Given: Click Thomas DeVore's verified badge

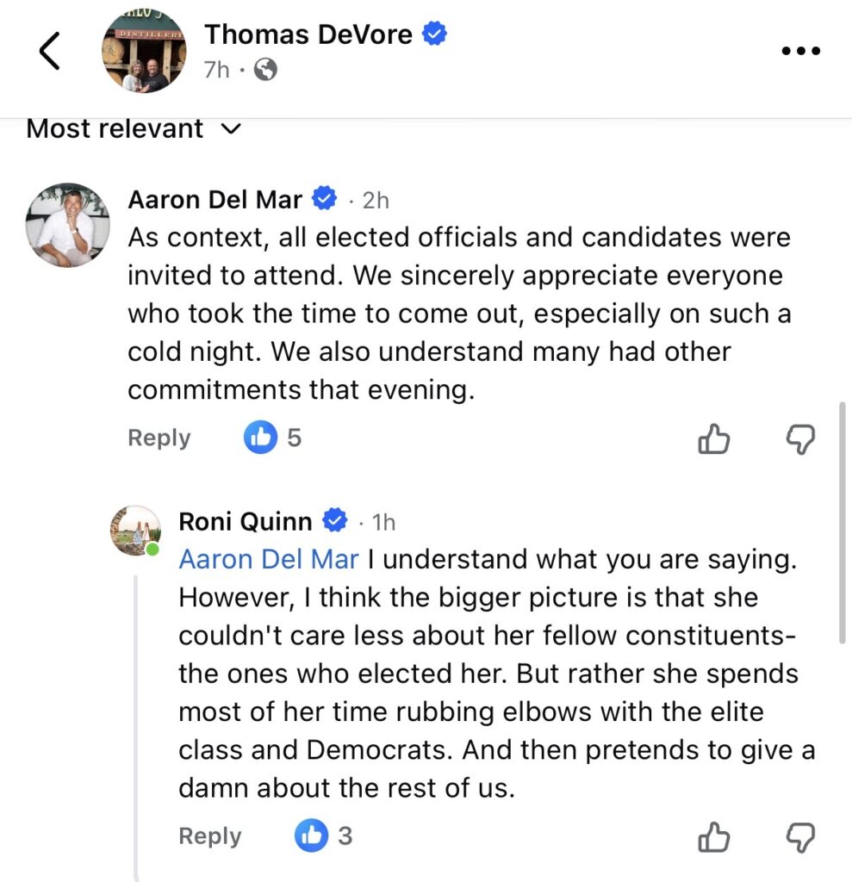Looking at the screenshot, I should 434,34.
